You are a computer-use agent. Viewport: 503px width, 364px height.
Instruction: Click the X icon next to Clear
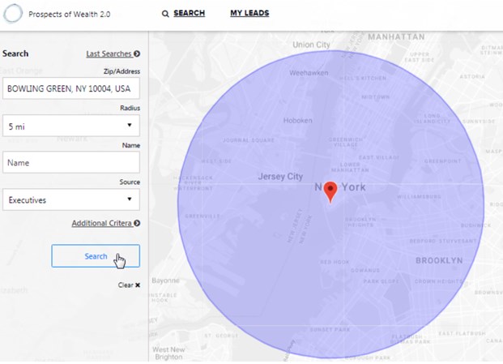(137, 285)
